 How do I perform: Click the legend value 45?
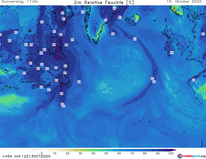point(93,153)
